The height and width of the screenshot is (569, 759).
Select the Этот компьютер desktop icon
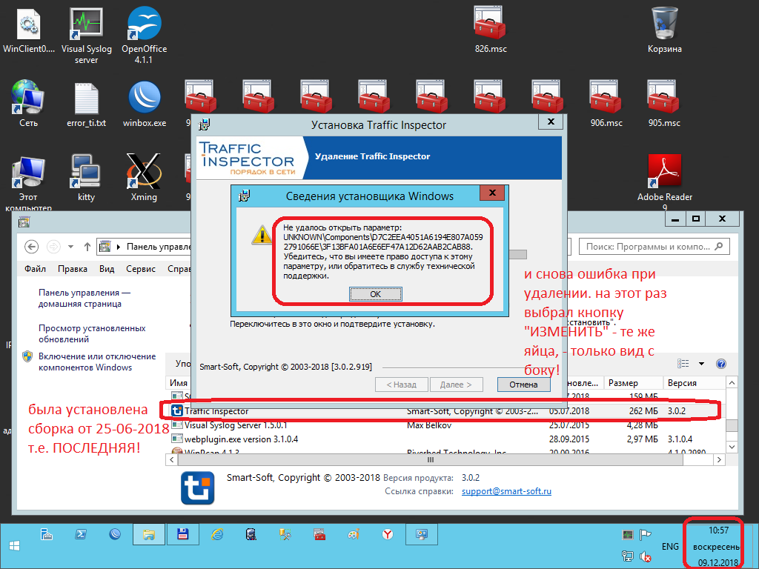[29, 182]
